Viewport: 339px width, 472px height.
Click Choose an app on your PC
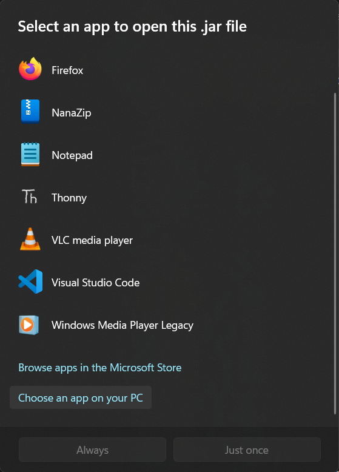pos(81,397)
